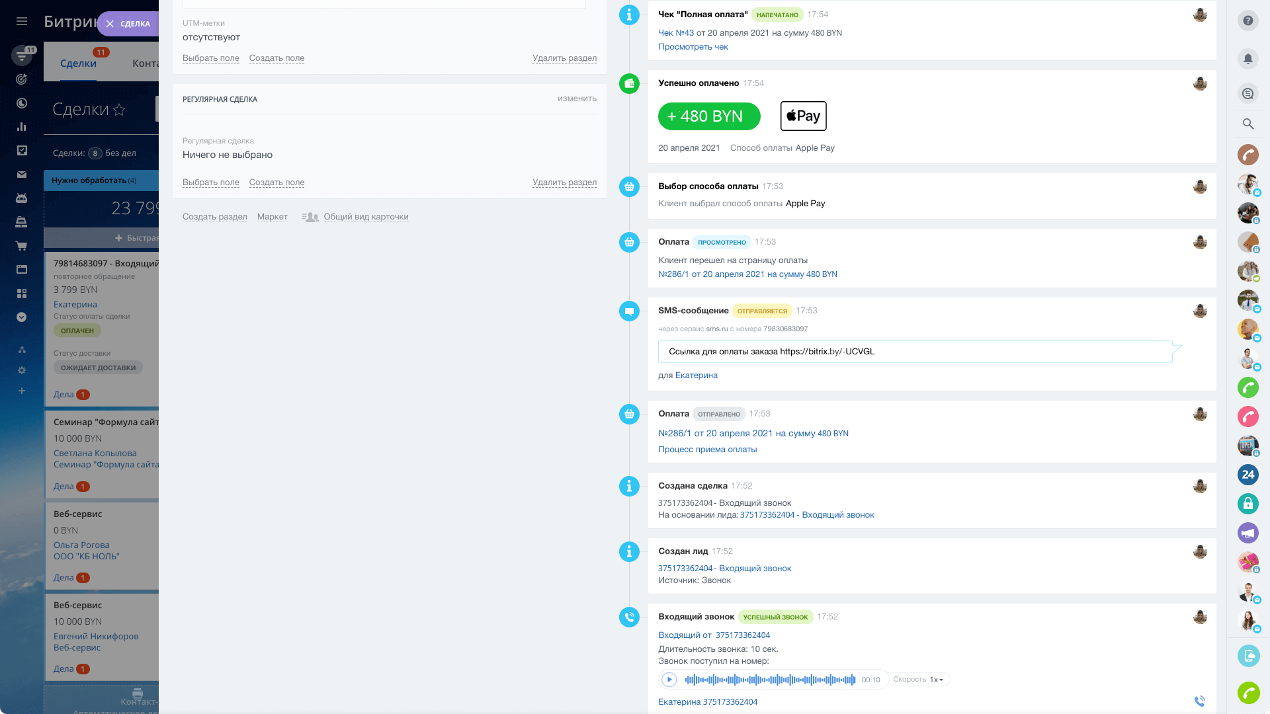Click the robot automation sidebar icon
The image size is (1270, 714).
coord(22,198)
